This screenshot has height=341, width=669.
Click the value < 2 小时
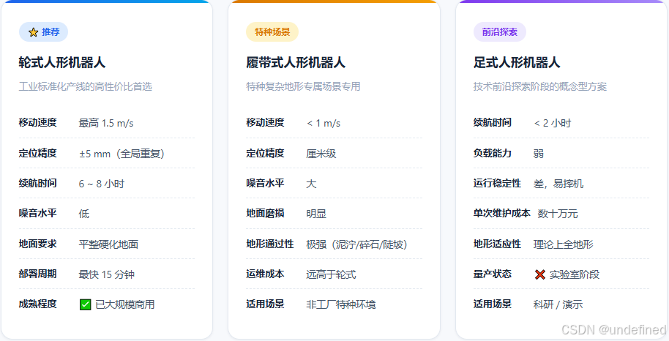(553, 124)
